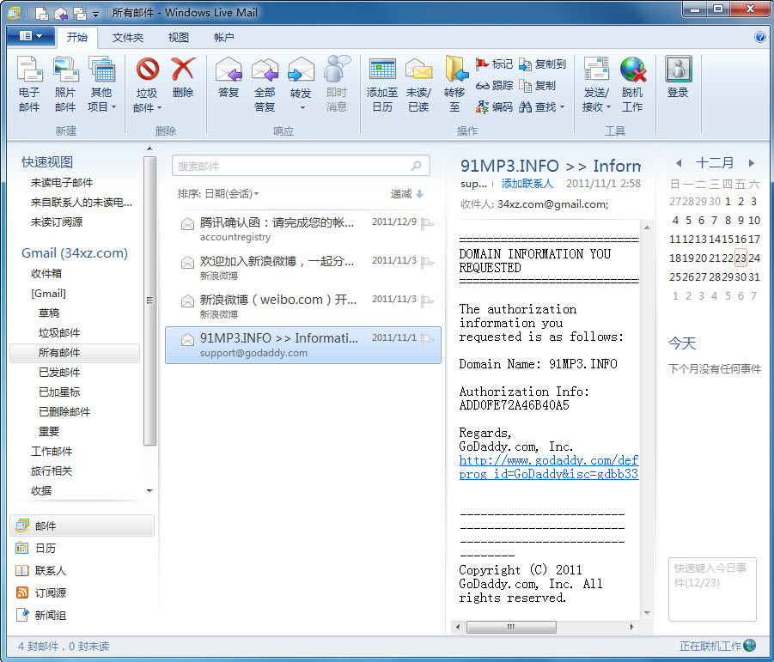Open help with the question mark icon
The width and height of the screenshot is (774, 662).
click(x=760, y=37)
